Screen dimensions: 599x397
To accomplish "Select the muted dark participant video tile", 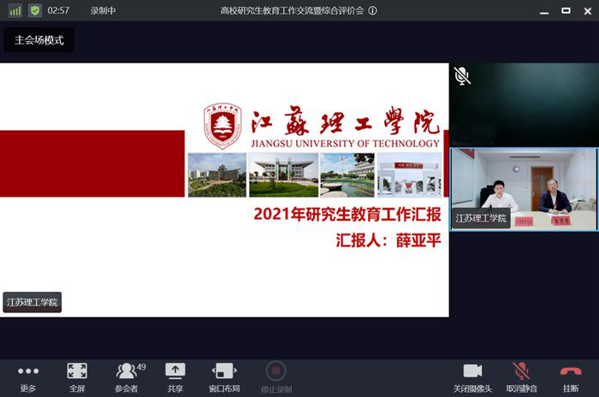I will point(524,104).
